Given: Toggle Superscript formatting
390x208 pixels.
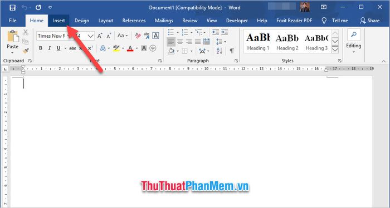Looking at the screenshot, I should (90, 48).
